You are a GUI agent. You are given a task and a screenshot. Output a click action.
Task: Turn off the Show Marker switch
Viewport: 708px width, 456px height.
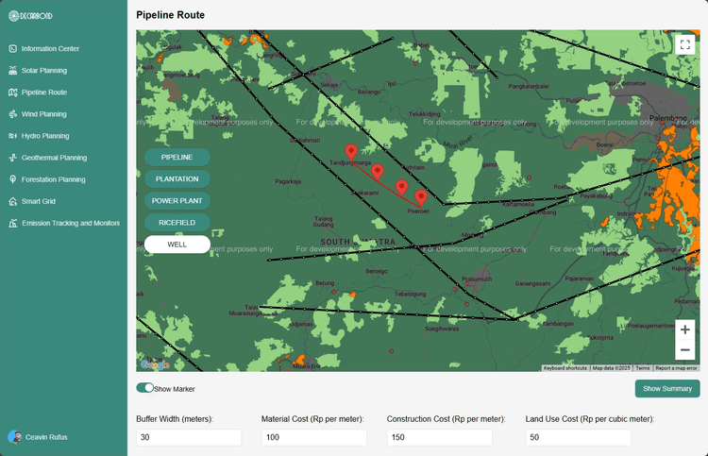[144, 388]
